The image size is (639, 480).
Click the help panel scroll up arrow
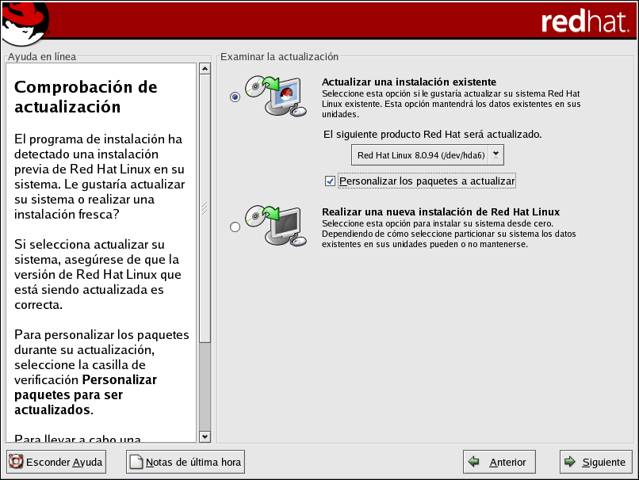(205, 69)
